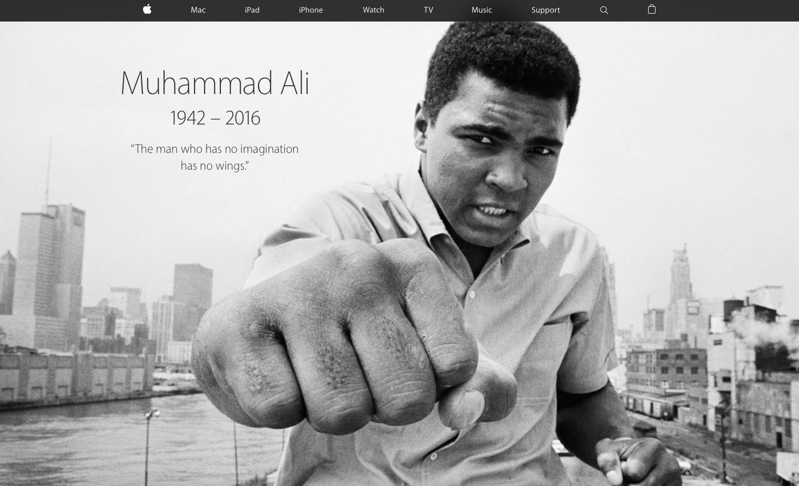This screenshot has width=799, height=486.
Task: Open the Watch navigation link
Action: click(x=373, y=10)
